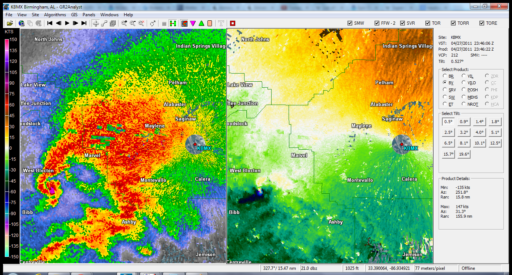This screenshot has width=512, height=275.
Task: Click the greyed-out square toolbar icon
Action: [x=164, y=23]
